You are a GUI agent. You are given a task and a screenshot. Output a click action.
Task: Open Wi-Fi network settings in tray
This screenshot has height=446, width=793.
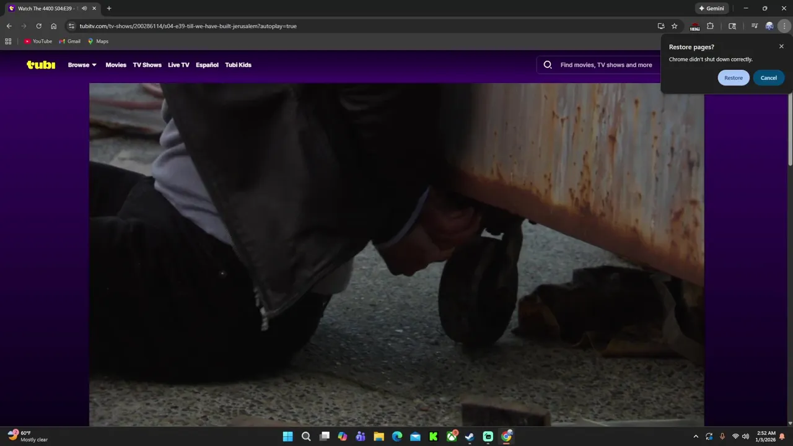click(x=735, y=437)
